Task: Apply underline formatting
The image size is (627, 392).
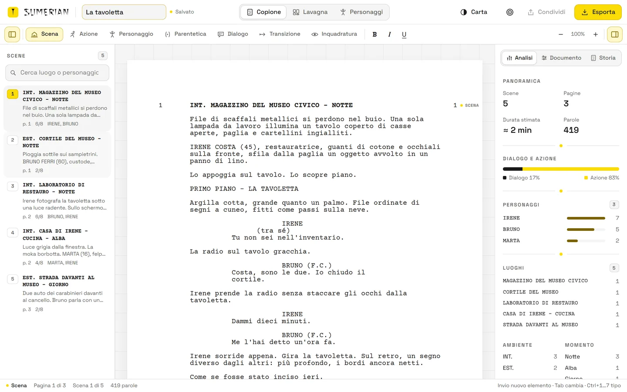Action: click(404, 34)
